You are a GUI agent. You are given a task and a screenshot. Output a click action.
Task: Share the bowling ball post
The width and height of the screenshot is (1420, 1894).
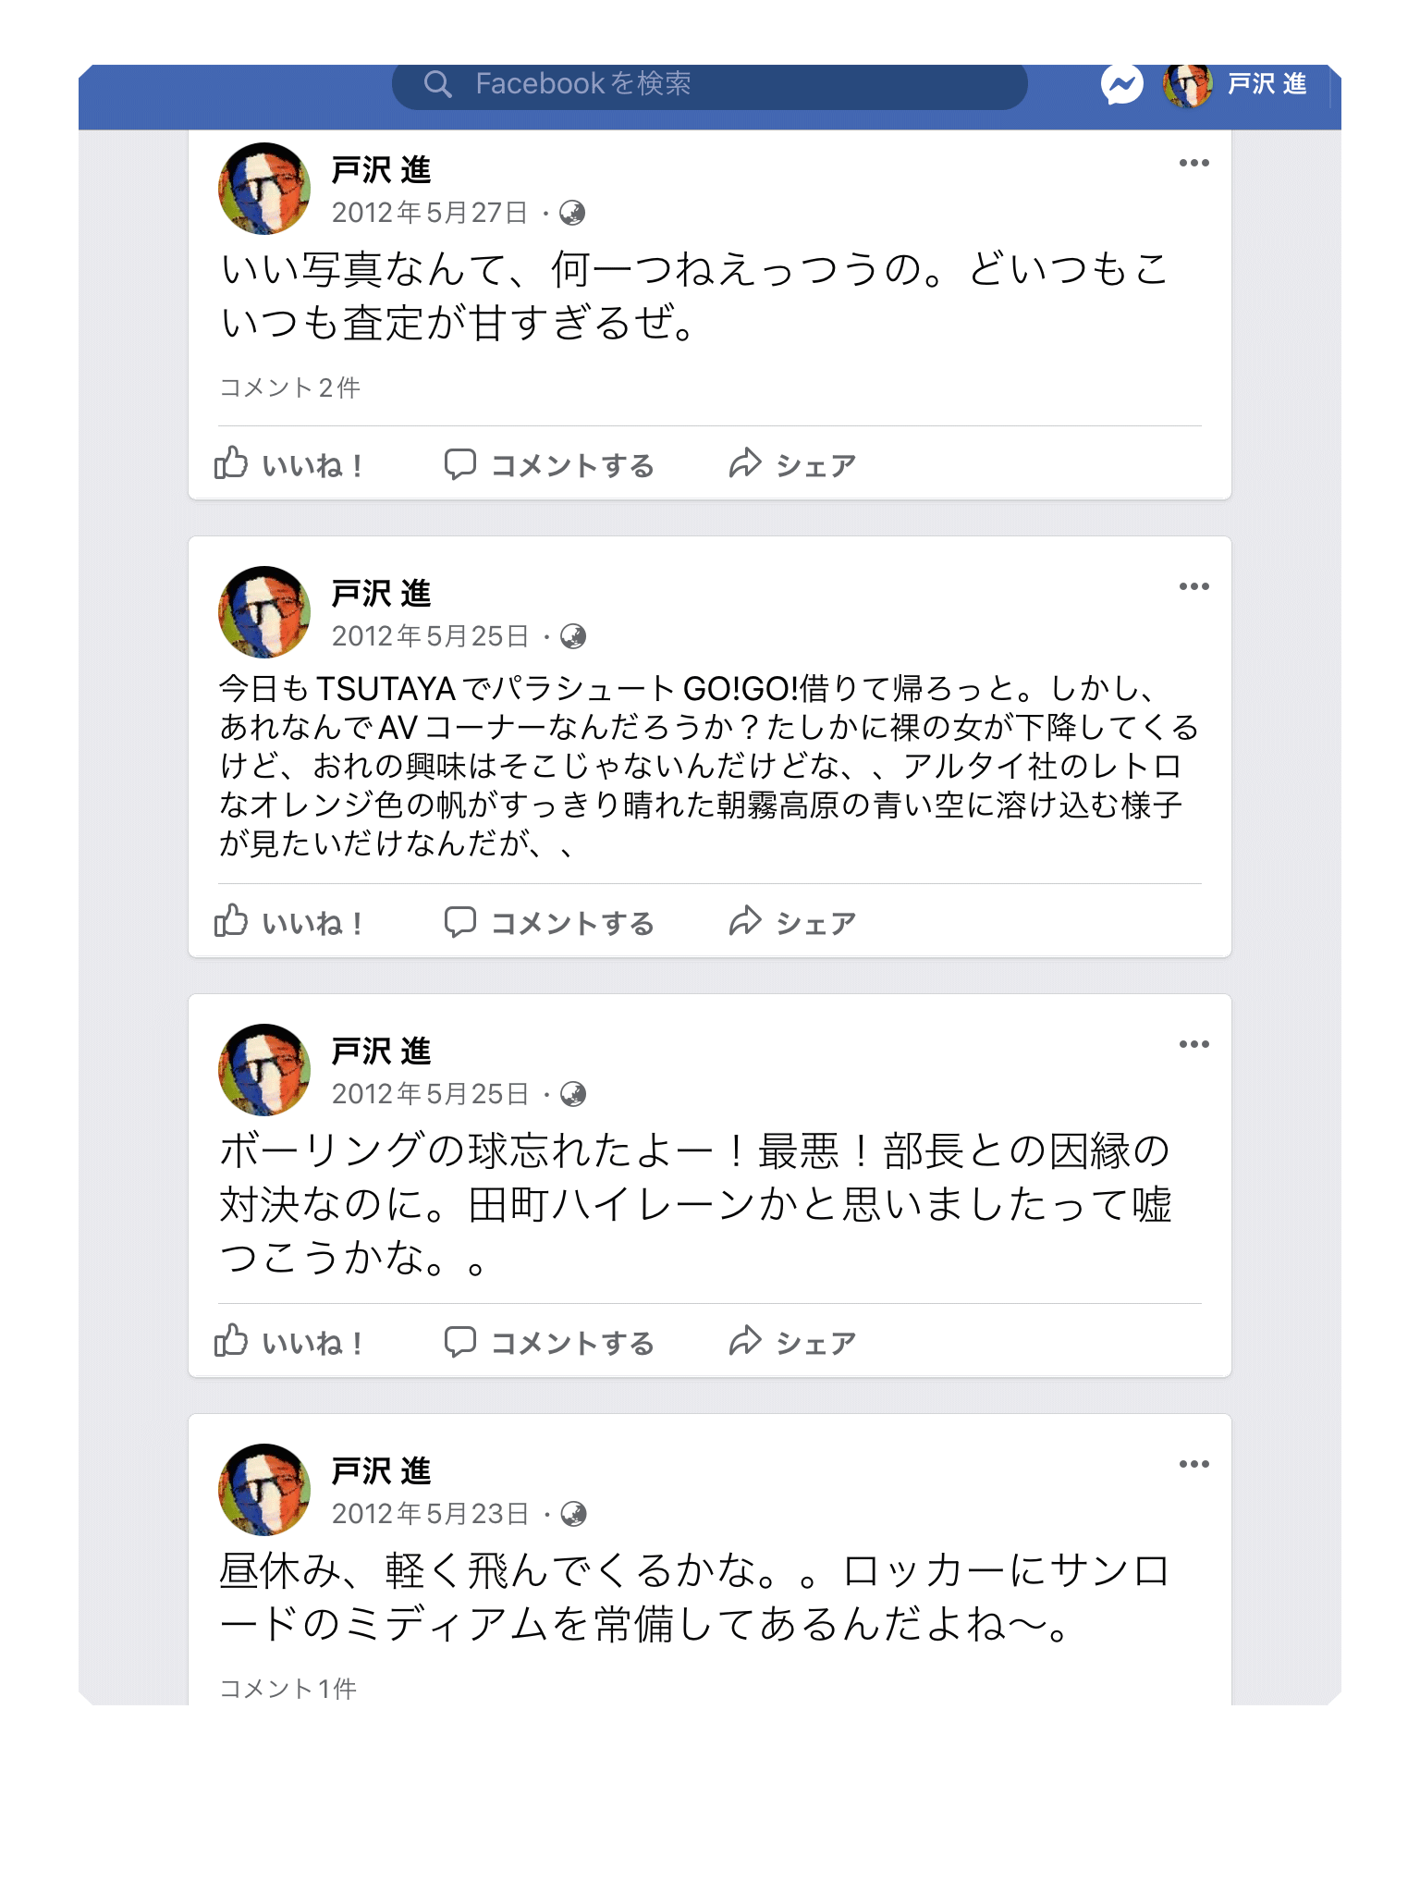tap(792, 1342)
